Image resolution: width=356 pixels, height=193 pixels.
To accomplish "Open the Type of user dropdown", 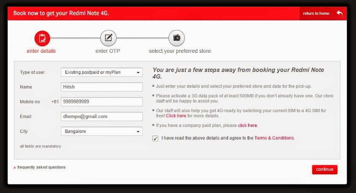I will click(x=102, y=72).
